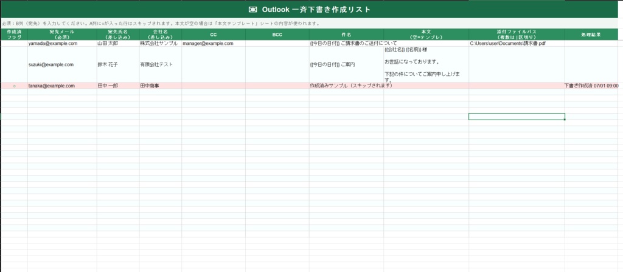Select the CC cell 'manager@example.com'

tap(214, 43)
